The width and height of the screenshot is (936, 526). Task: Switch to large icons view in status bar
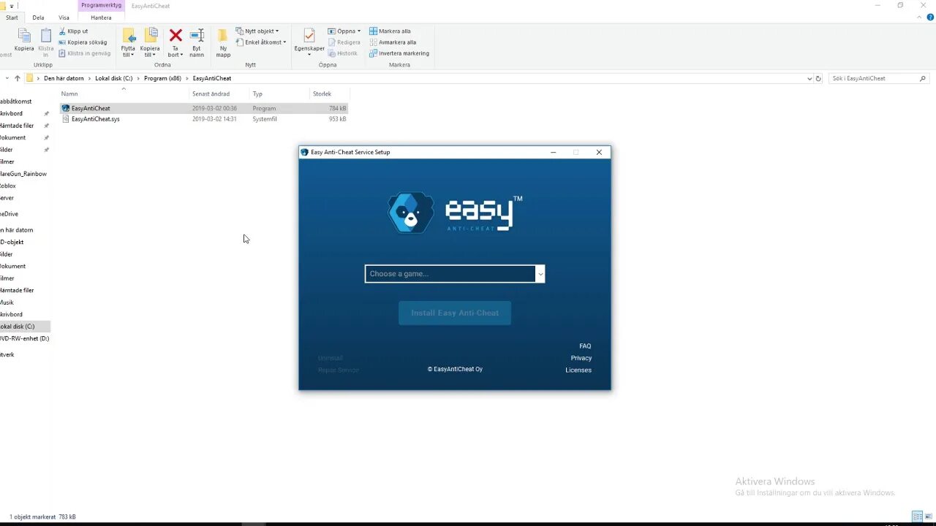pos(929,517)
